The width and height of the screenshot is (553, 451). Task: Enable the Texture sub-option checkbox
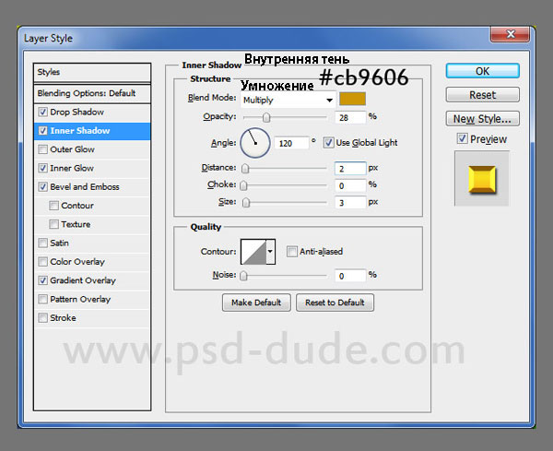click(53, 224)
